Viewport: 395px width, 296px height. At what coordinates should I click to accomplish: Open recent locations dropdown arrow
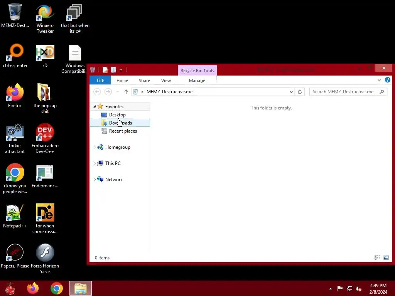tap(117, 92)
